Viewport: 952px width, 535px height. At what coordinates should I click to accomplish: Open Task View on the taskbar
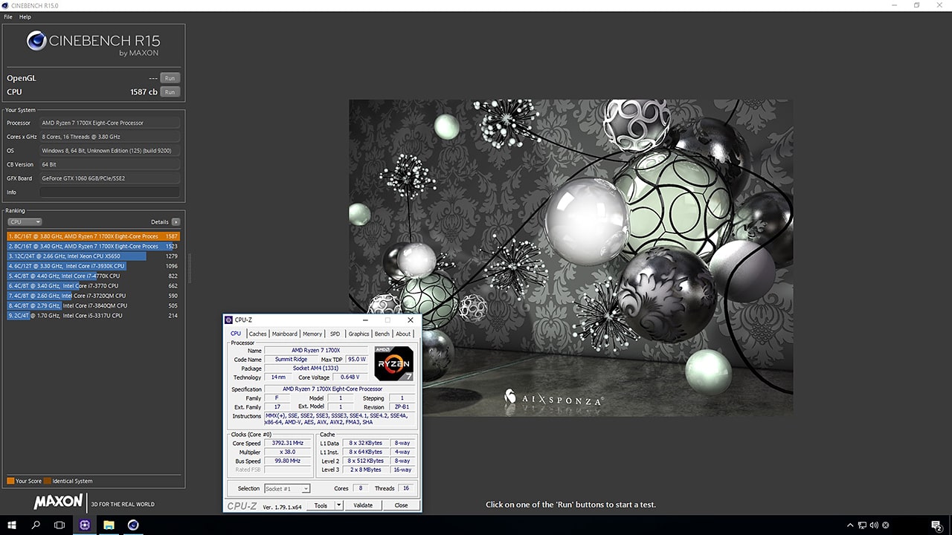[59, 525]
